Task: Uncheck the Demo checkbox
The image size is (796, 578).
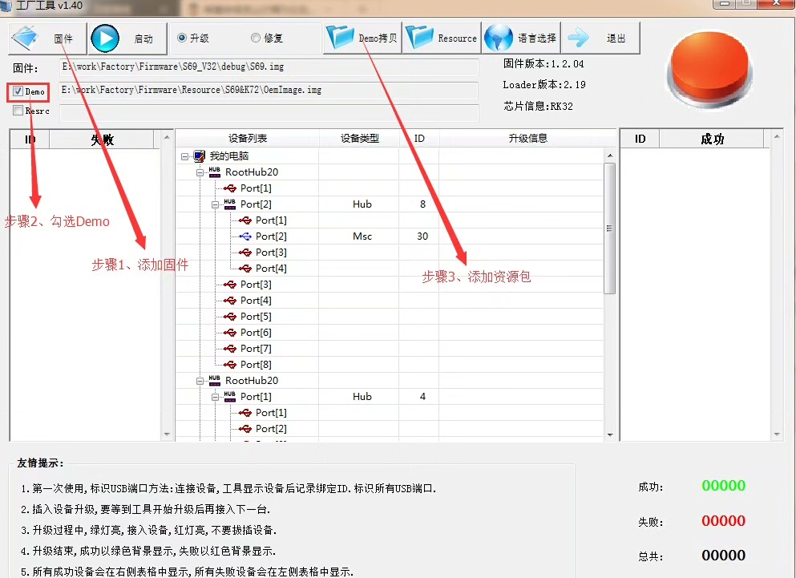Action: [x=18, y=91]
